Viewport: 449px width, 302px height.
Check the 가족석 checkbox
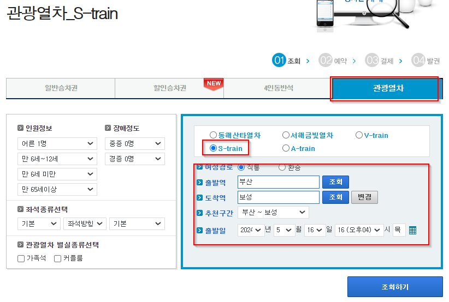21,258
